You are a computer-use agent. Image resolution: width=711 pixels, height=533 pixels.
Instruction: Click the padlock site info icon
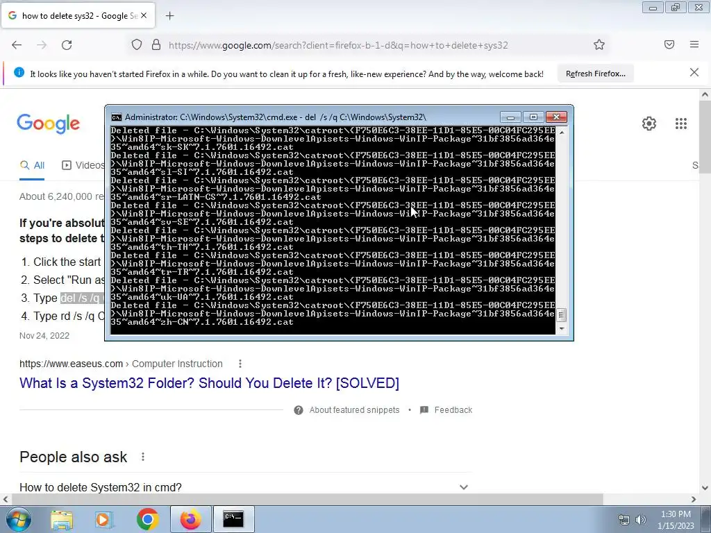(x=156, y=45)
